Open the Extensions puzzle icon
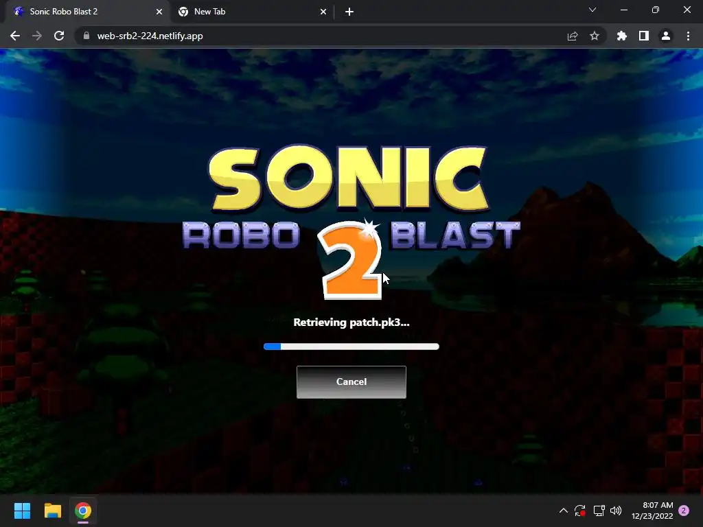The height and width of the screenshot is (527, 703). (x=622, y=36)
